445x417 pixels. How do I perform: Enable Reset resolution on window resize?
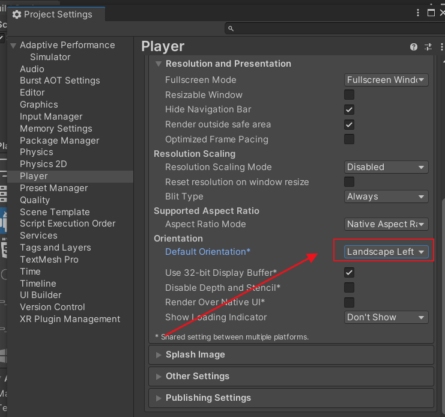349,181
